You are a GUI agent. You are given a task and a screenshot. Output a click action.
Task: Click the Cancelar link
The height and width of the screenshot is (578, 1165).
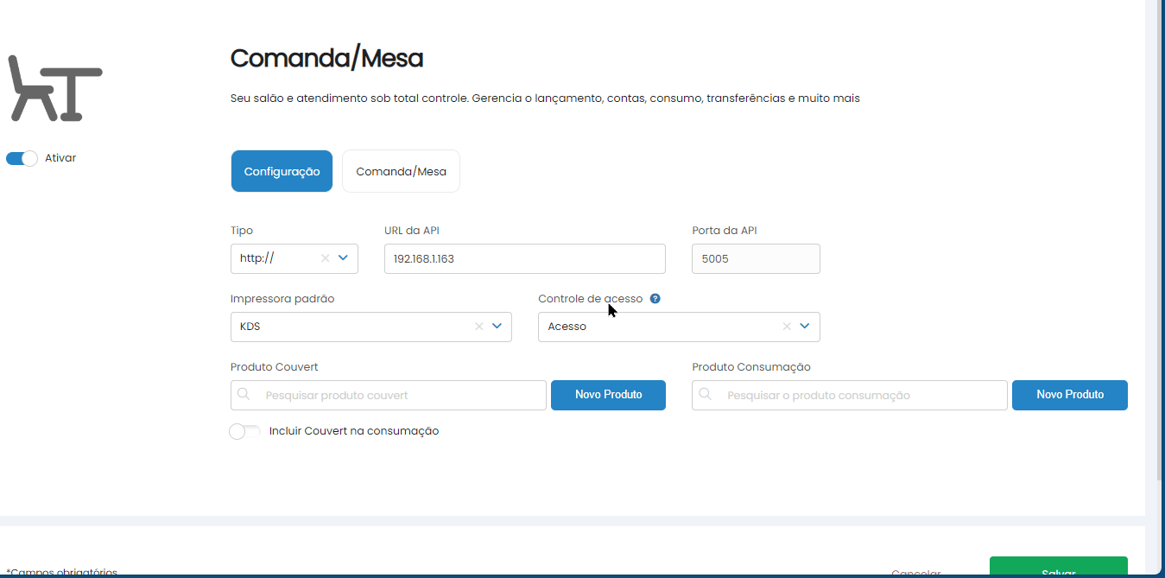[915, 573]
